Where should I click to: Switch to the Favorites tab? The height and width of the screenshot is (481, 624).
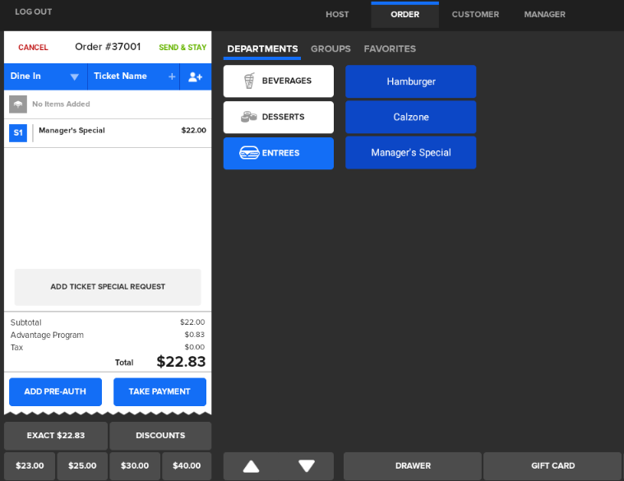[x=390, y=49]
